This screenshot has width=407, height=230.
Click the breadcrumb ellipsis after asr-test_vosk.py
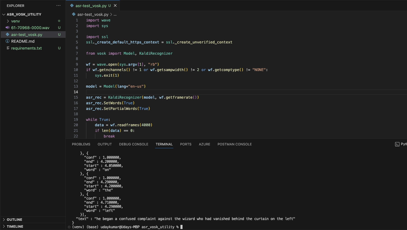click(115, 15)
